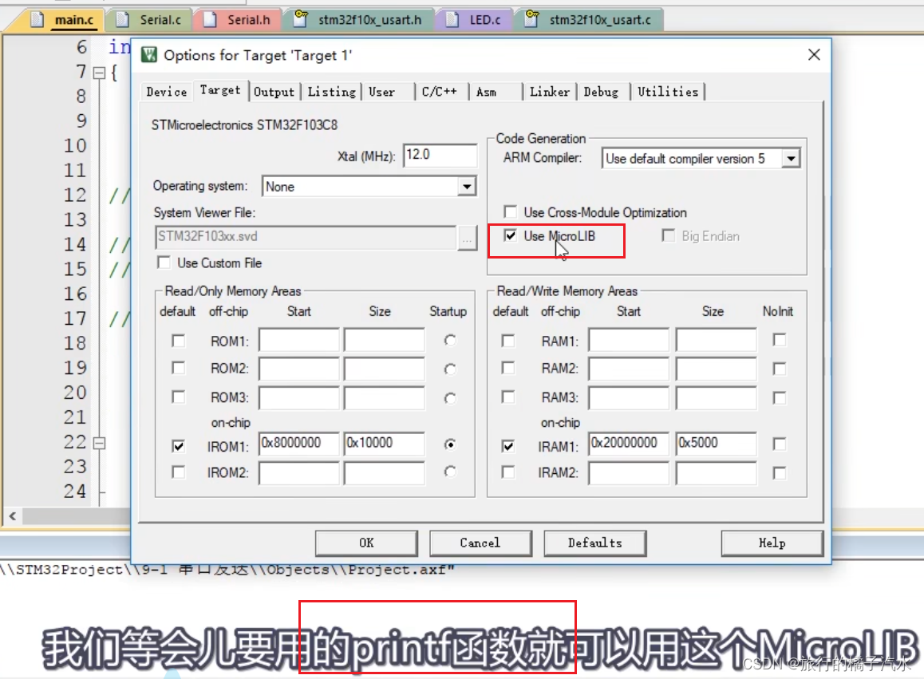Open Help for target options
The image size is (924, 679).
click(772, 543)
